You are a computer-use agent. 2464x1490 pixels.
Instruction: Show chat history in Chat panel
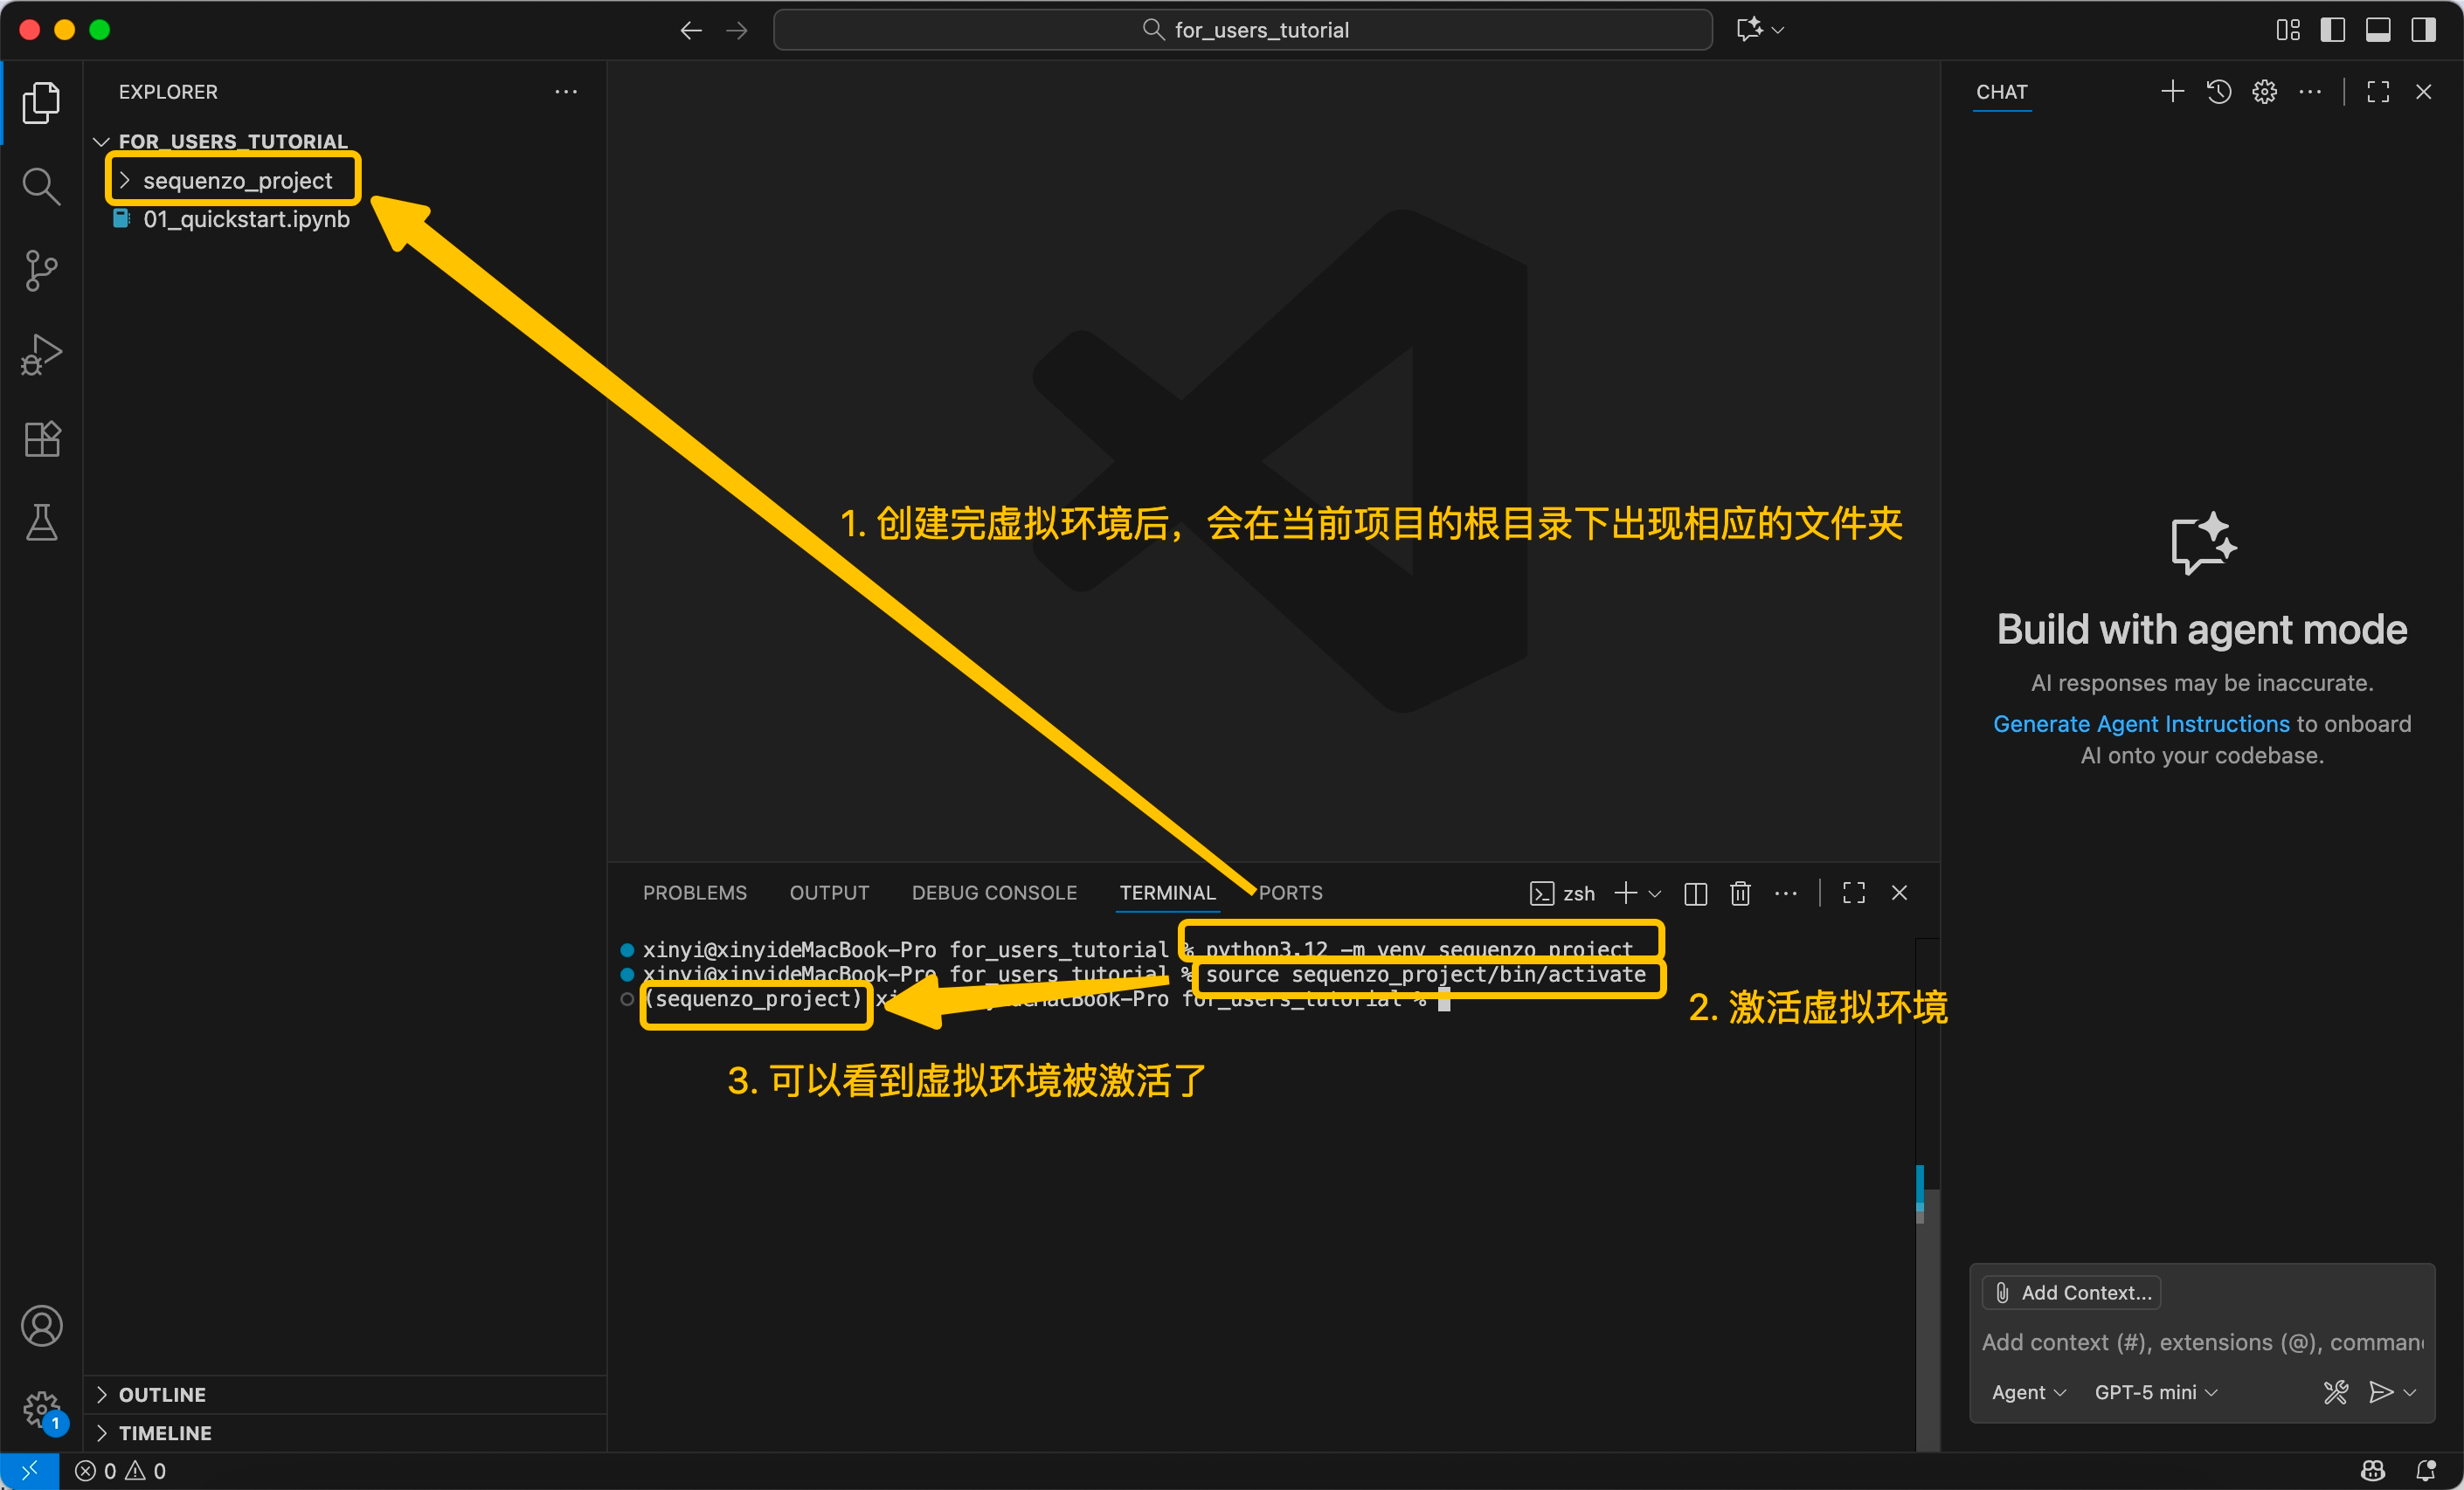(2219, 92)
